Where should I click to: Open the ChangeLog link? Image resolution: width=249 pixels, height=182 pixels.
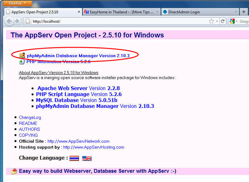[30, 117]
